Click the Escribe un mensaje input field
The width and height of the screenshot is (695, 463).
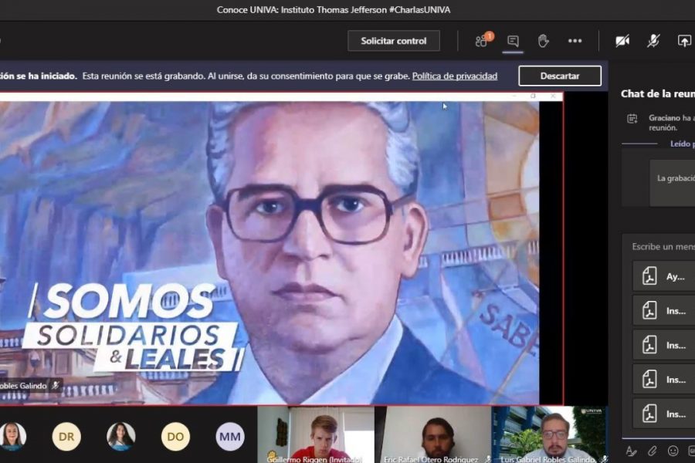click(663, 246)
